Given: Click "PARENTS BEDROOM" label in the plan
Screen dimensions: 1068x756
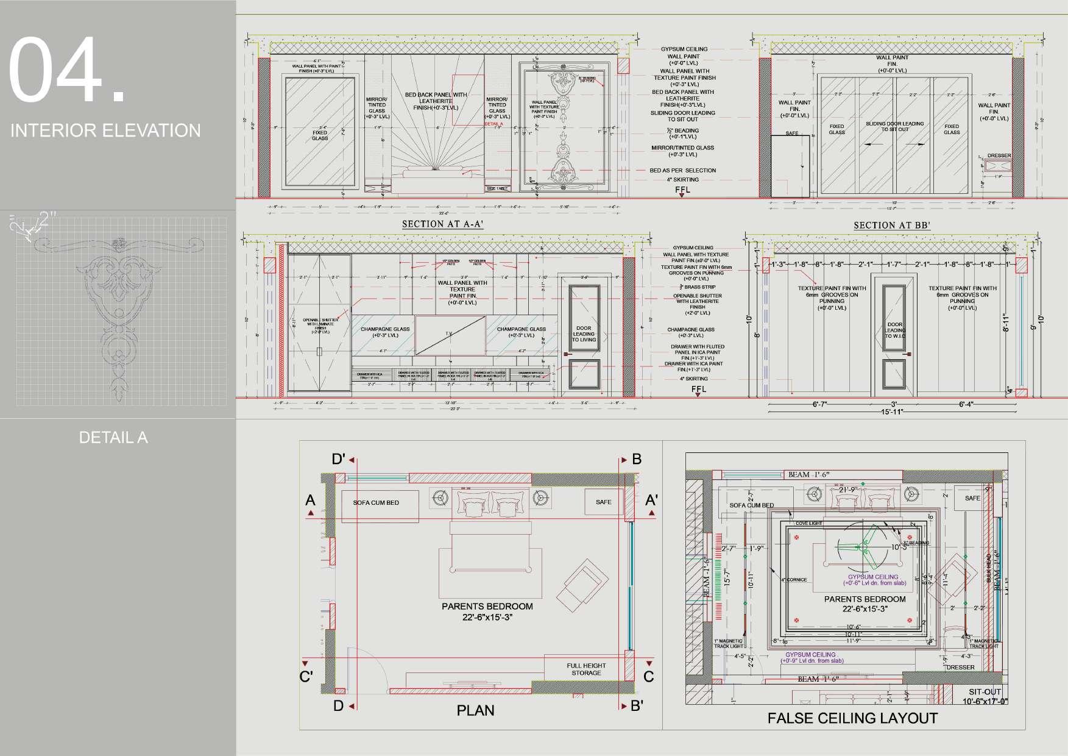Looking at the screenshot, I should click(487, 607).
